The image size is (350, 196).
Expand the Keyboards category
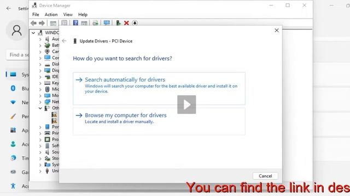pos(40,83)
